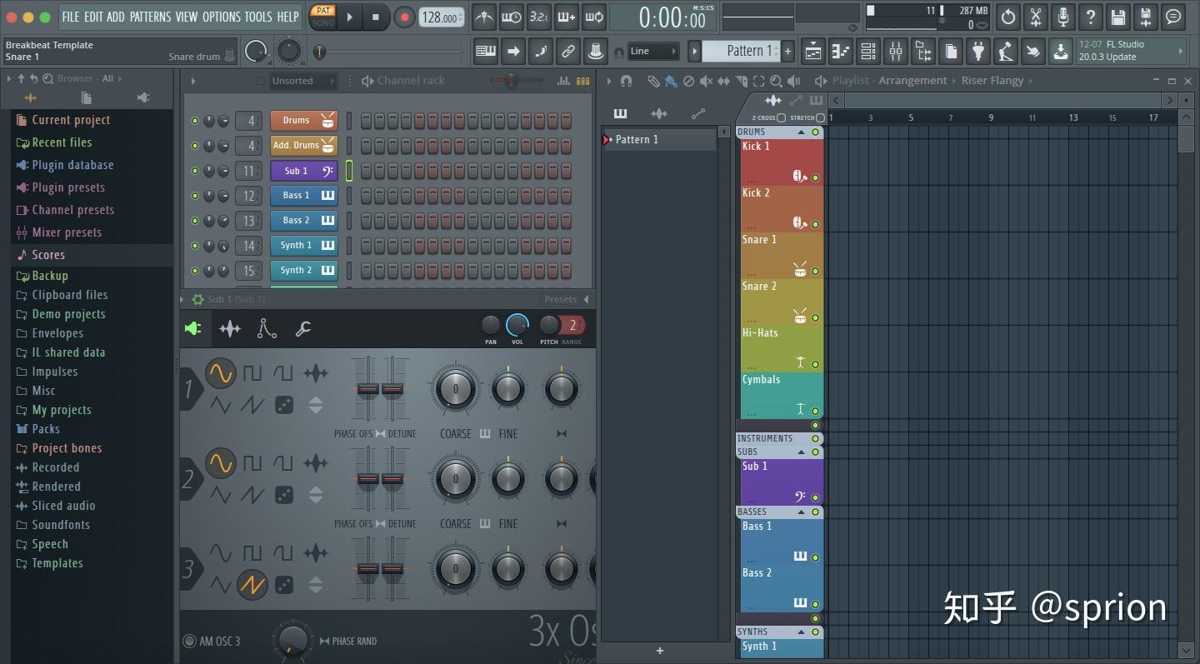1200x664 pixels.
Task: Click the metronome icon
Action: pyautogui.click(x=484, y=17)
